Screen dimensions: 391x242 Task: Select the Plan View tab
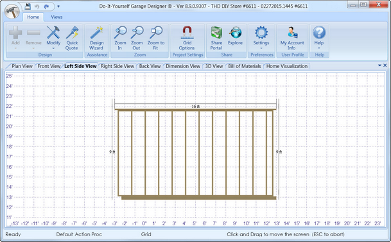pyautogui.click(x=22, y=66)
